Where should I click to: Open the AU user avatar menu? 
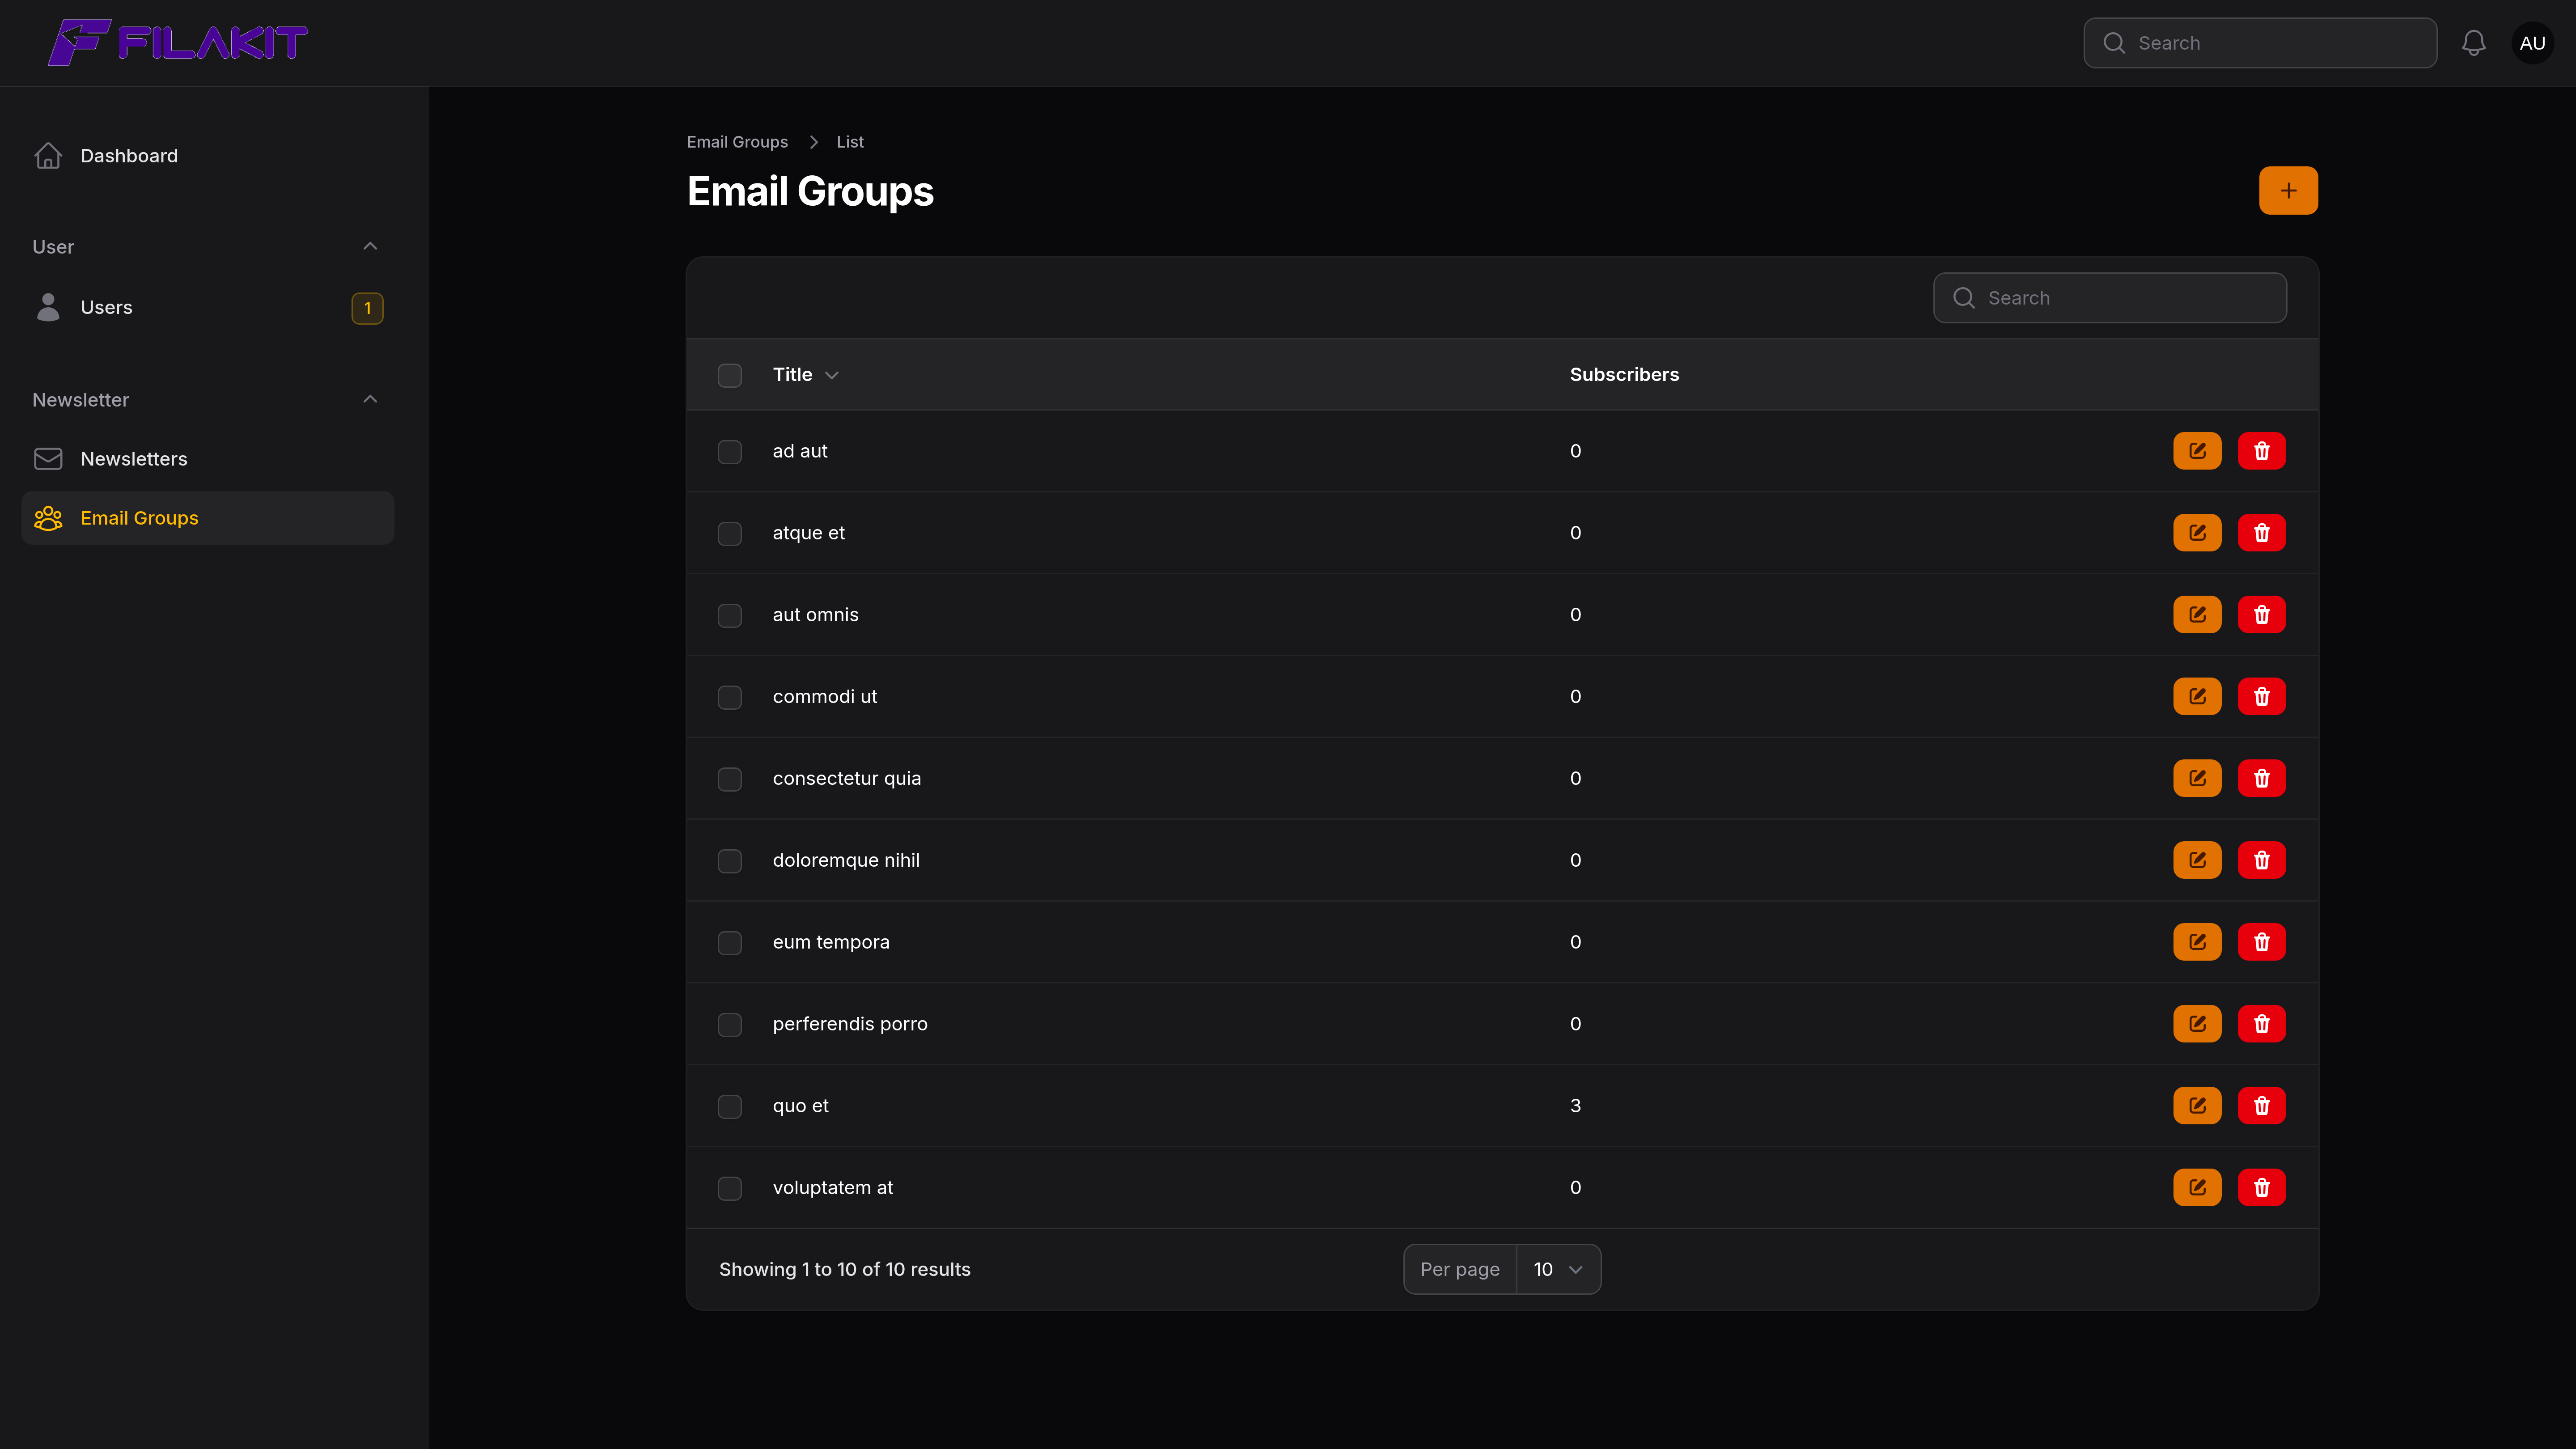2532,43
